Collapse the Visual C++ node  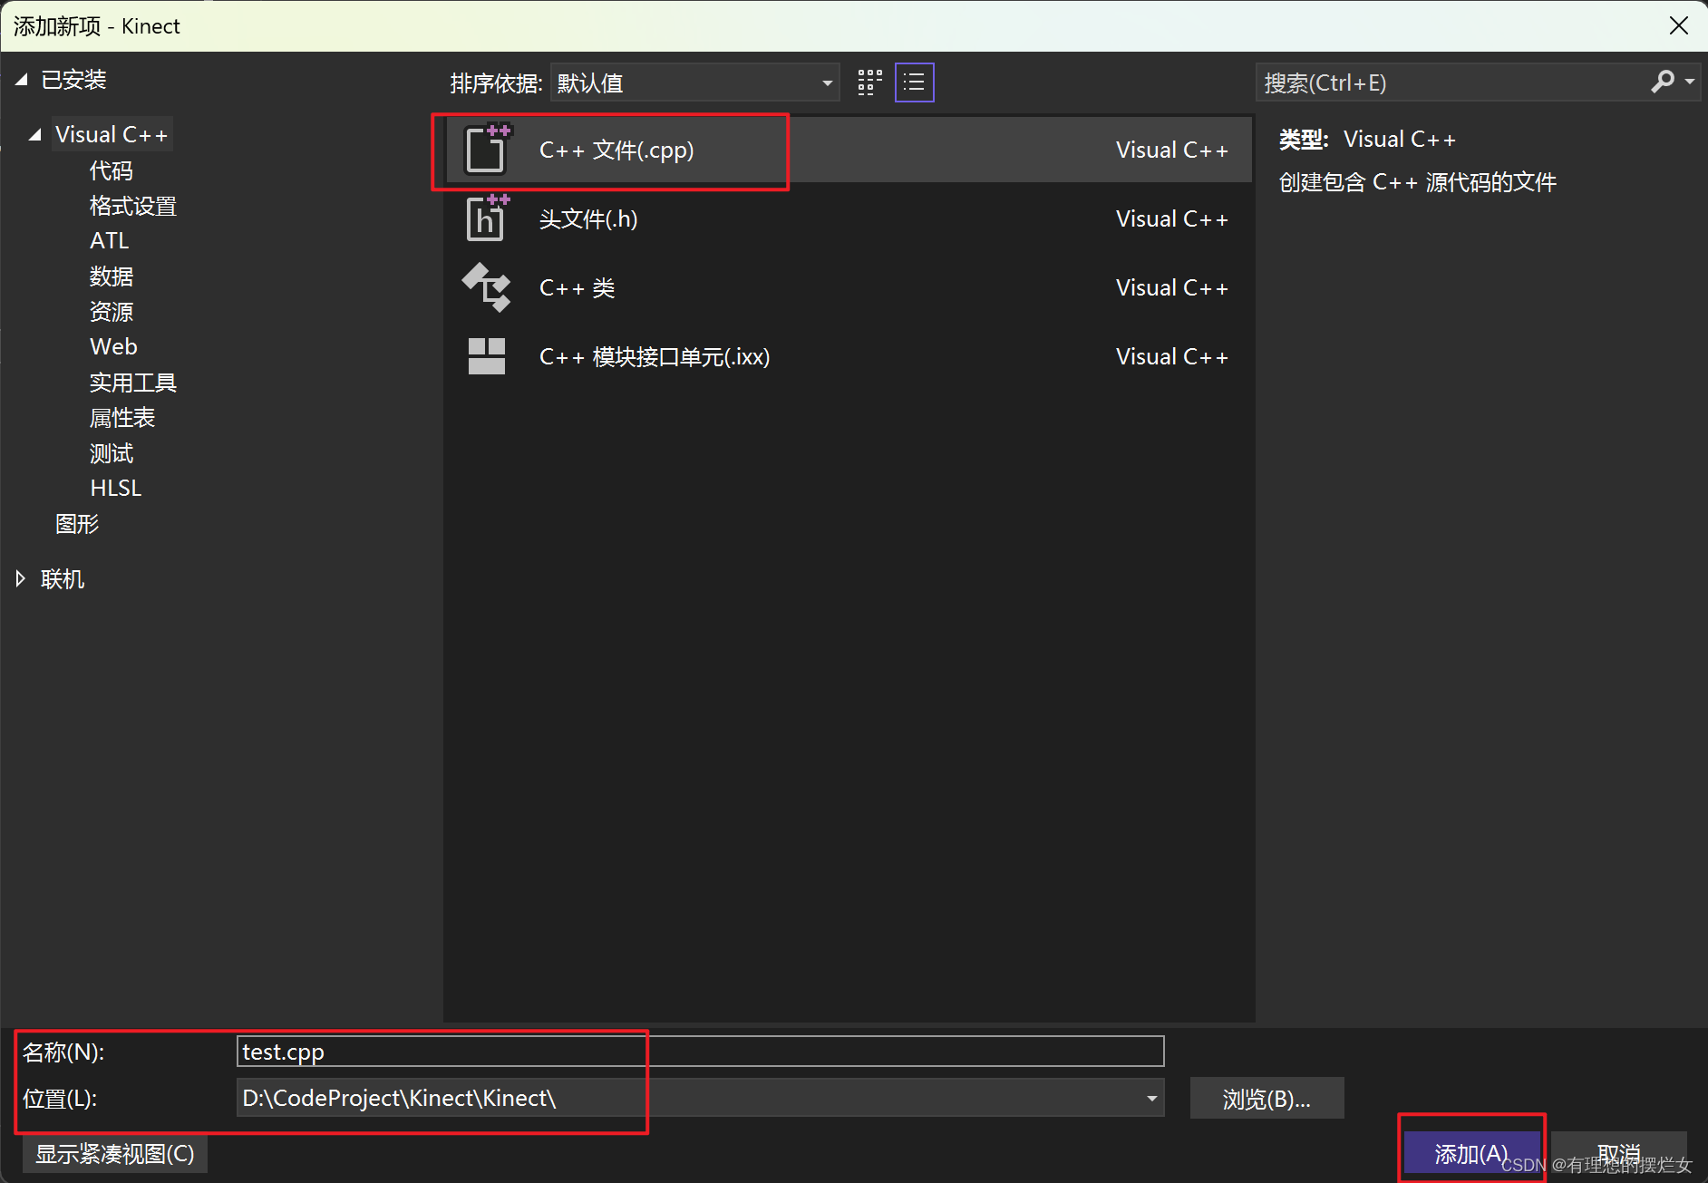34,133
